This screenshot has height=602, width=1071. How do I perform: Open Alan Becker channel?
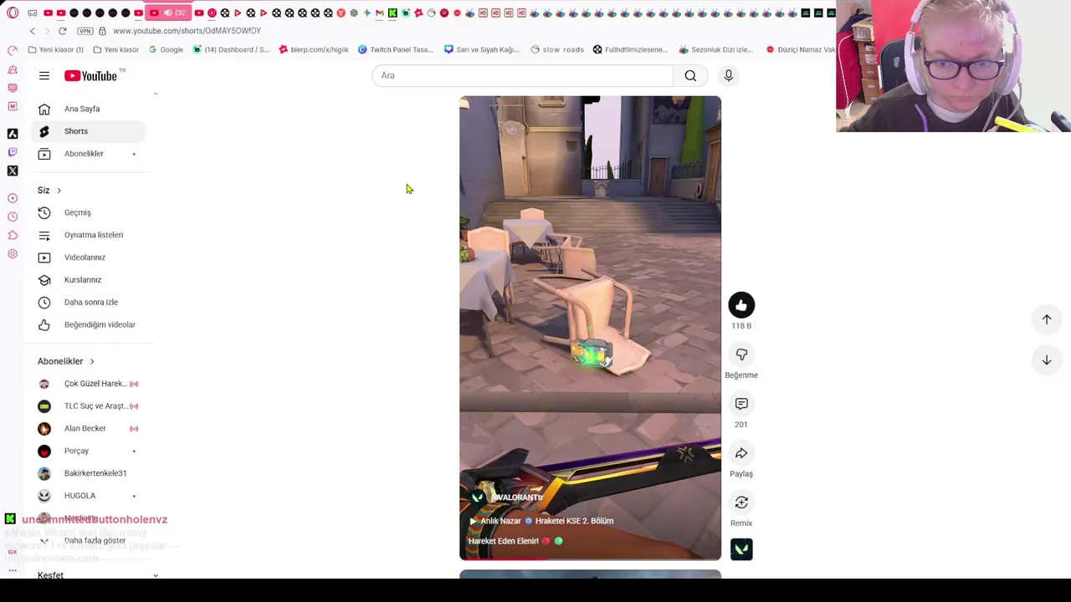click(x=88, y=428)
